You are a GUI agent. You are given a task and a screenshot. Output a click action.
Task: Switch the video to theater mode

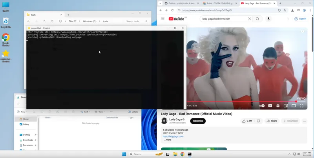pos(294,105)
